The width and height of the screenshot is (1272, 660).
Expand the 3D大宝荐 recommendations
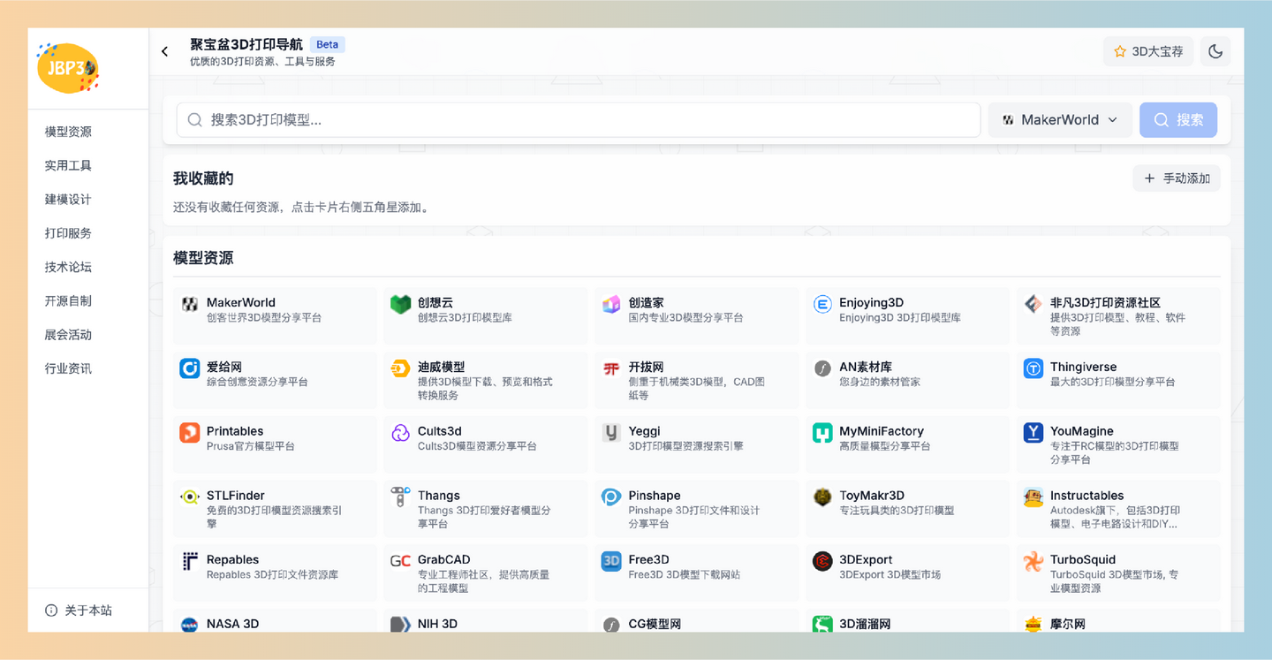tap(1148, 50)
